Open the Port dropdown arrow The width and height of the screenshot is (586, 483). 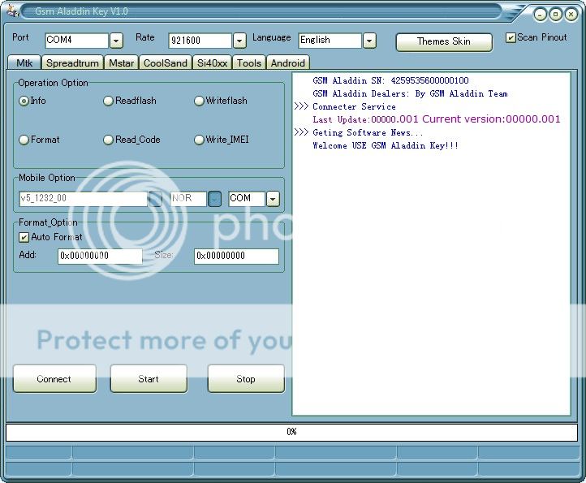click(x=116, y=41)
